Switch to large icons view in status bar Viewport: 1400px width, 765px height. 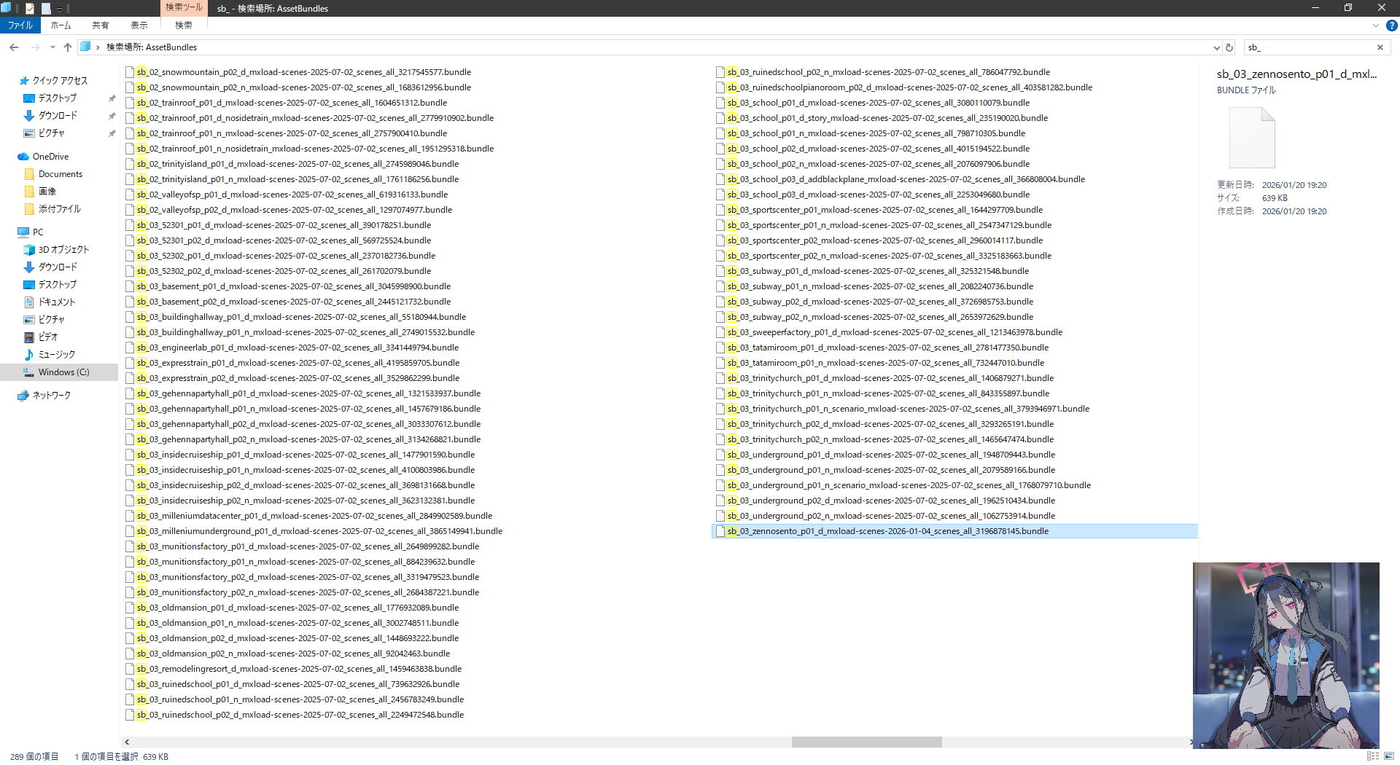click(1389, 756)
